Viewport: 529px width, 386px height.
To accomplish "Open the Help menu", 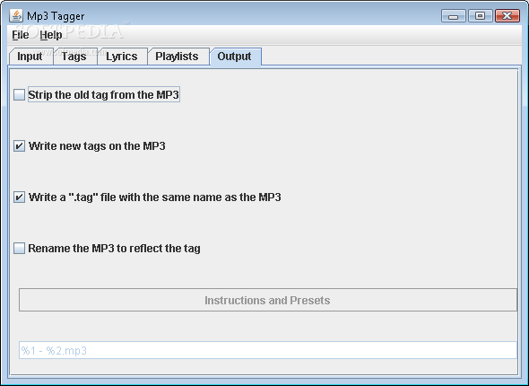I will 50,35.
